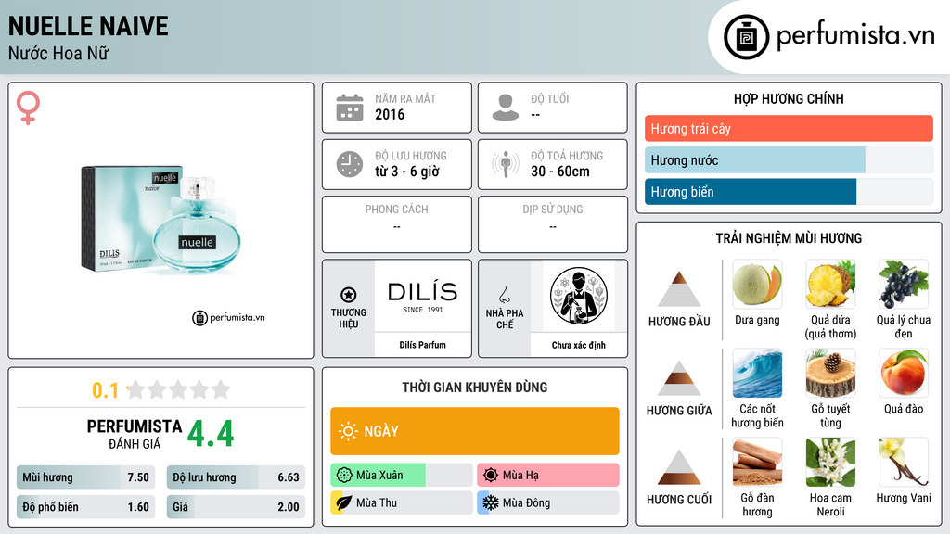Click the perfumer illustration above Chưa xác định

click(x=579, y=296)
